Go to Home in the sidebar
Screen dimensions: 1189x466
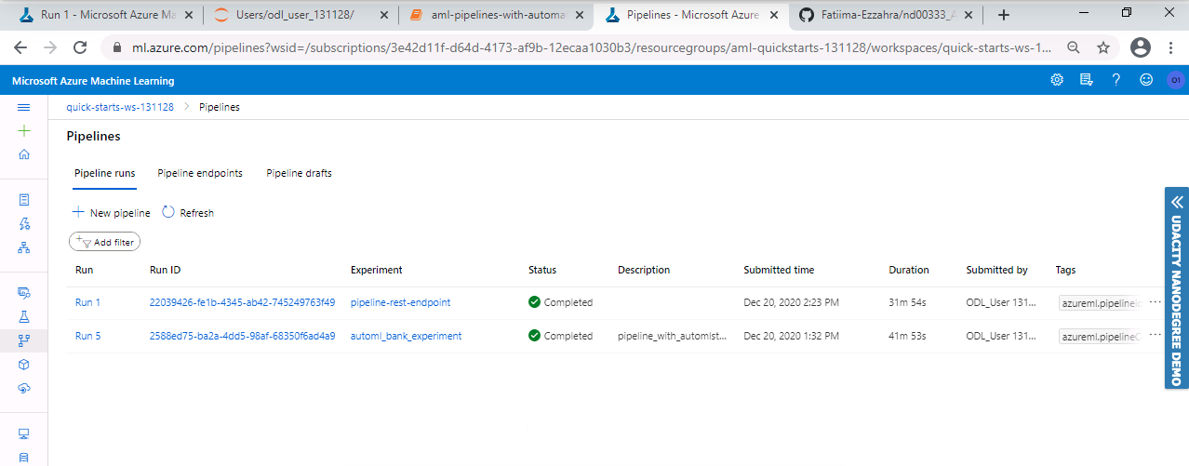[x=24, y=154]
